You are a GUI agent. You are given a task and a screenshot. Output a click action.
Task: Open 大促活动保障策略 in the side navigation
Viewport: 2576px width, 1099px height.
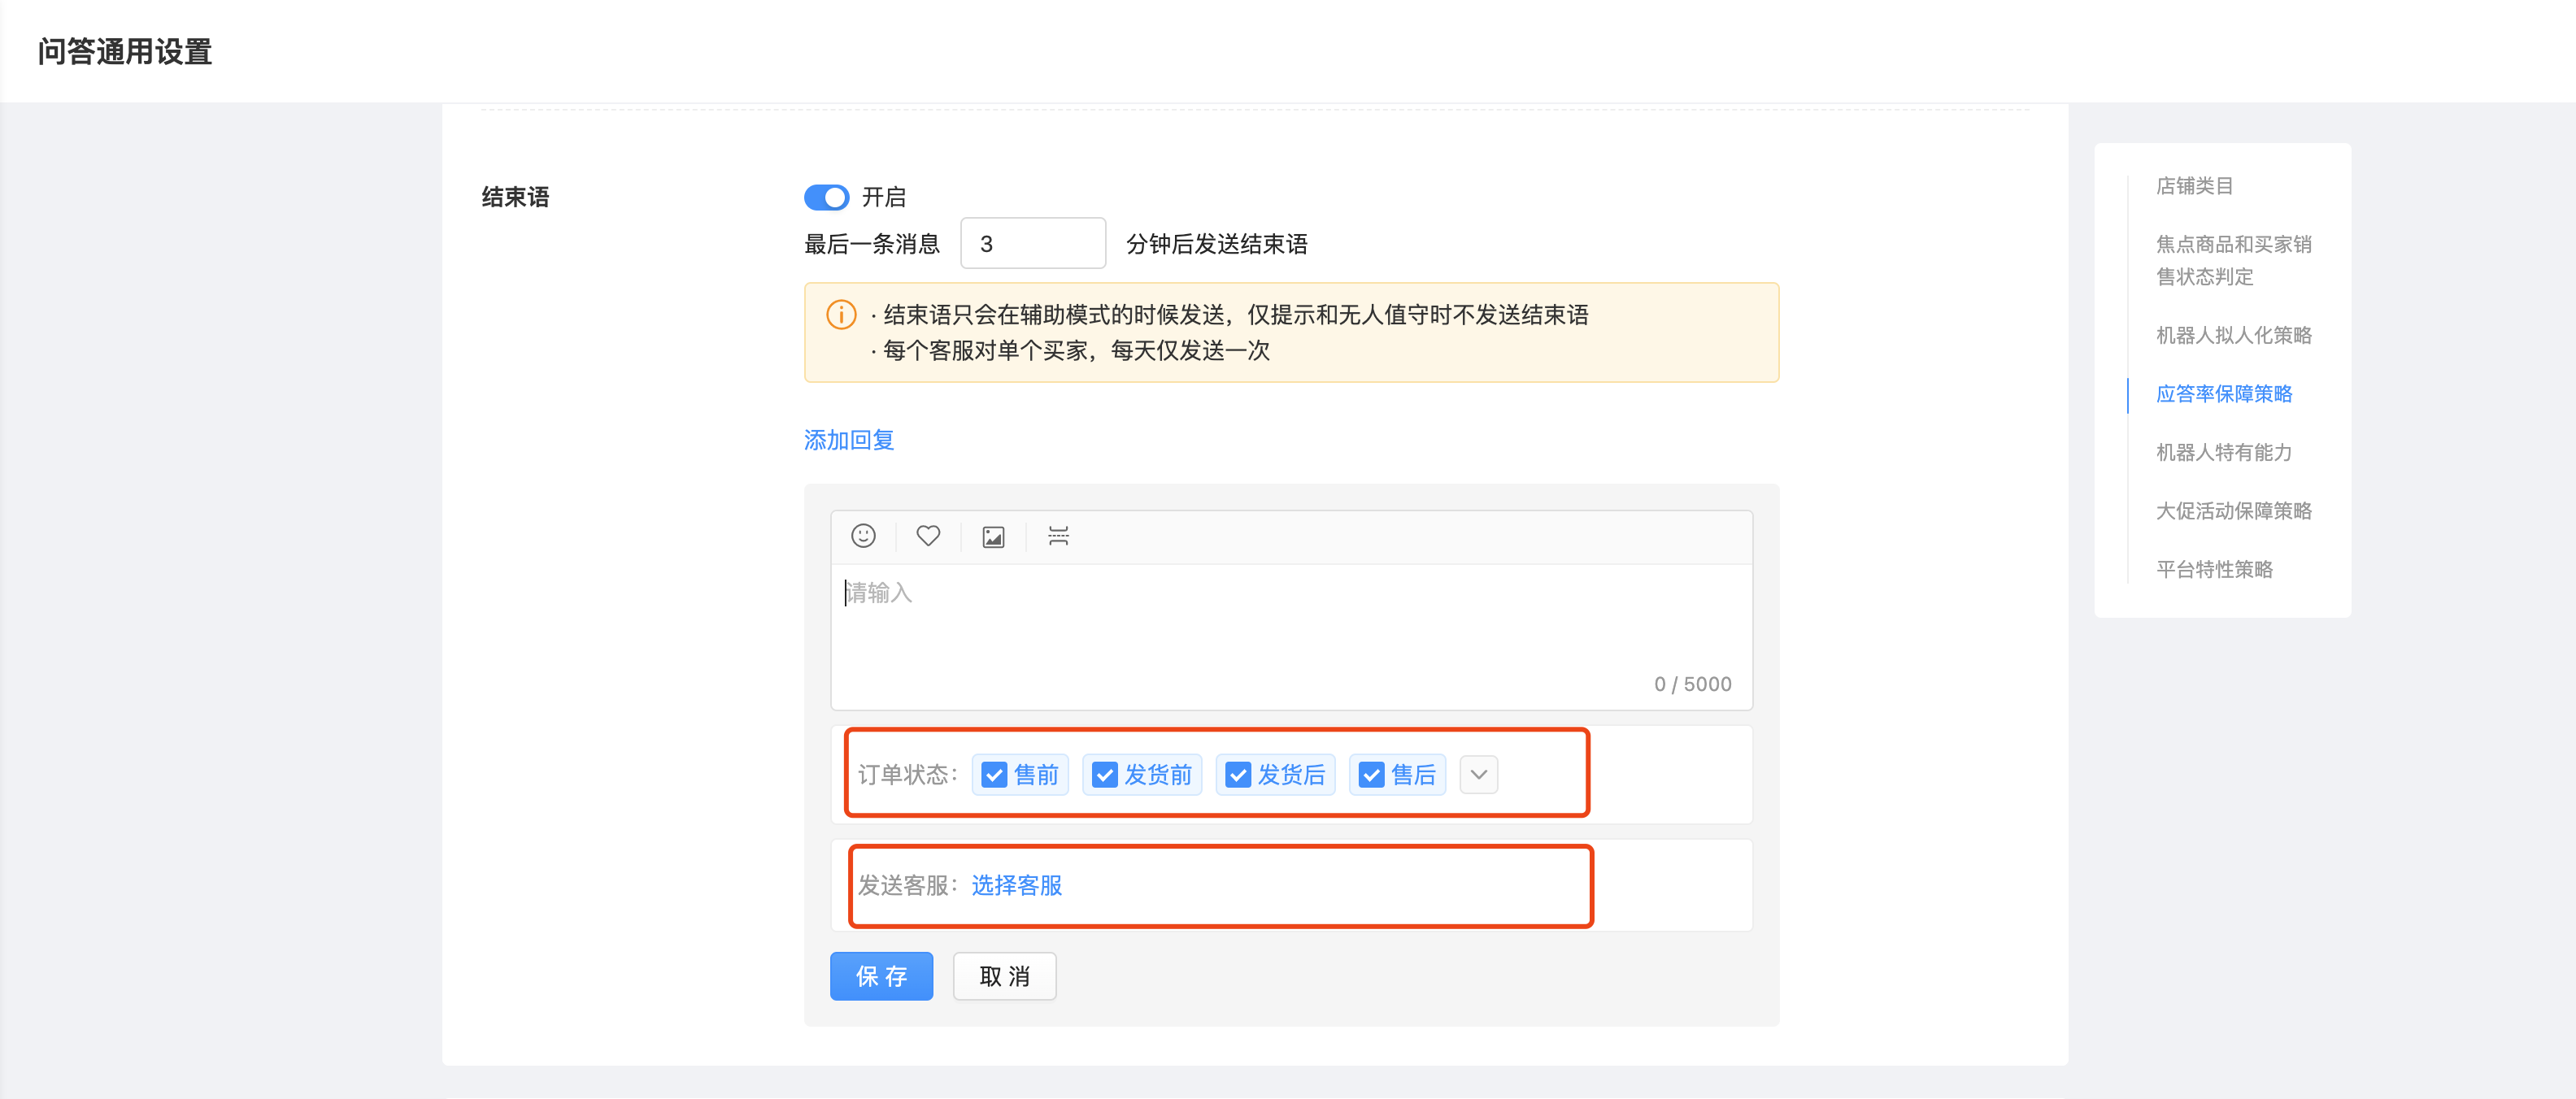click(x=2233, y=511)
